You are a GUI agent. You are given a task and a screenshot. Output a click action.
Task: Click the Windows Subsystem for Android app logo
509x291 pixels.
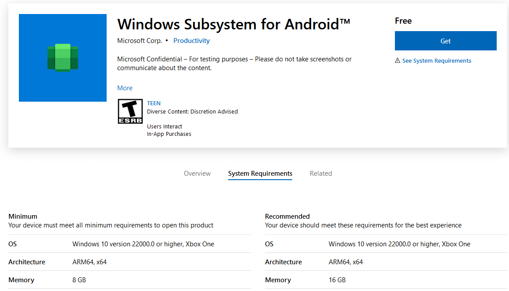(63, 58)
